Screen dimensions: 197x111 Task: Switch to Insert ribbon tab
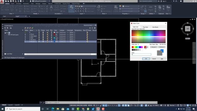[x=13, y=4]
